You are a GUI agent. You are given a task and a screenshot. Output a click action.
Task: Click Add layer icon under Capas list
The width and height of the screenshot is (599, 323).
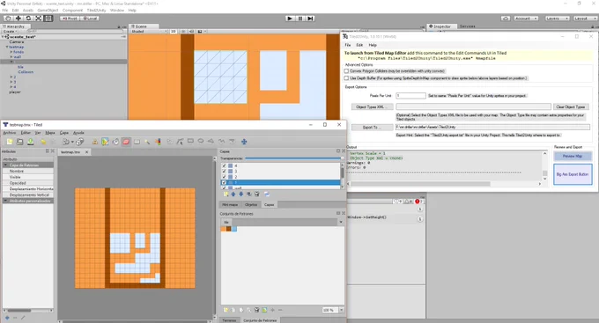pyautogui.click(x=226, y=195)
